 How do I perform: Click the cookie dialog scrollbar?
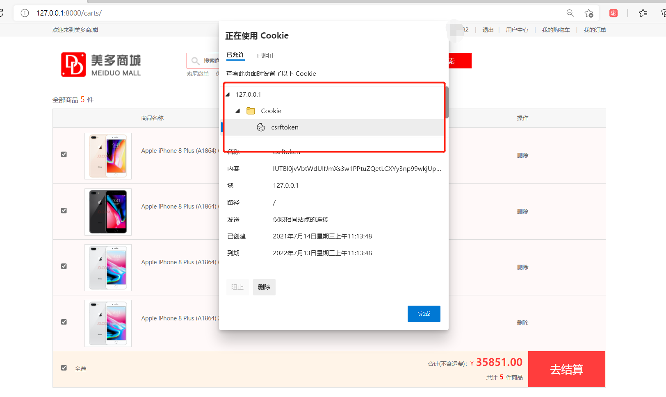click(447, 102)
